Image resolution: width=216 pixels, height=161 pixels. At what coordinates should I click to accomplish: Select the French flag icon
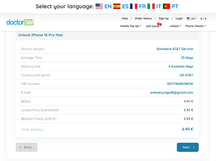tap(134, 6)
